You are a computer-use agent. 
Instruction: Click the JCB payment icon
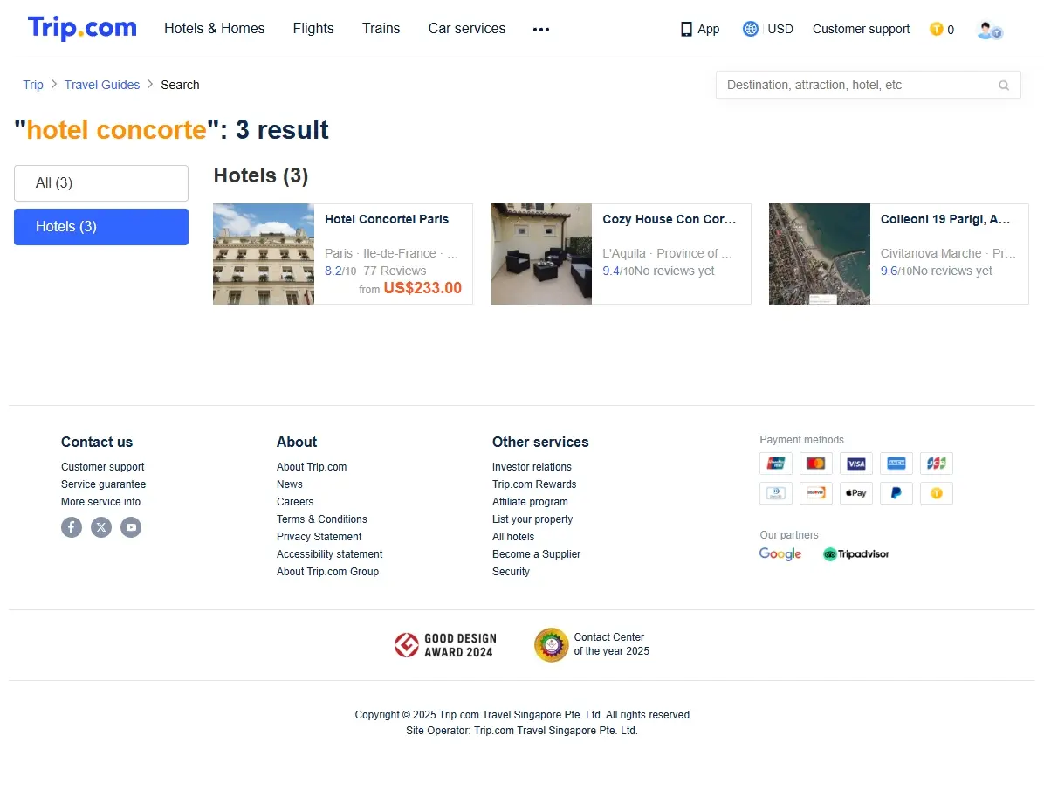[936, 464]
